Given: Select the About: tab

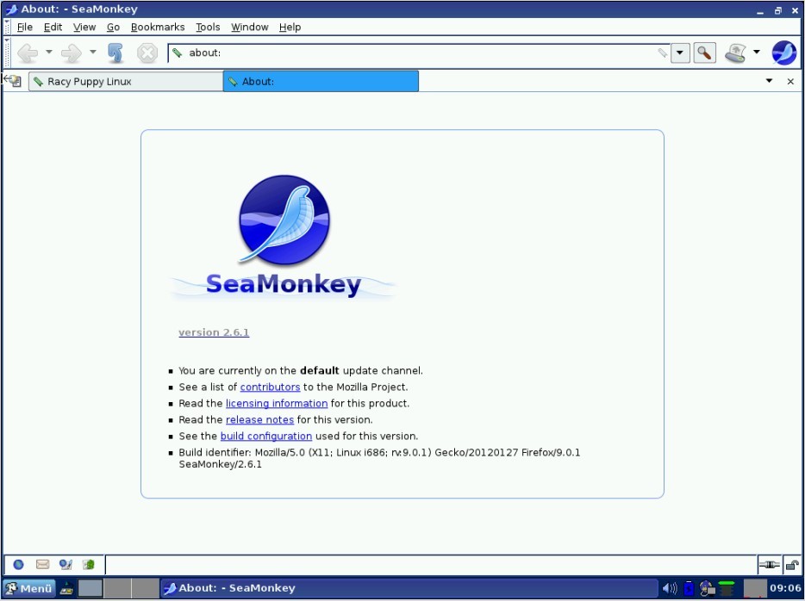Looking at the screenshot, I should click(321, 82).
